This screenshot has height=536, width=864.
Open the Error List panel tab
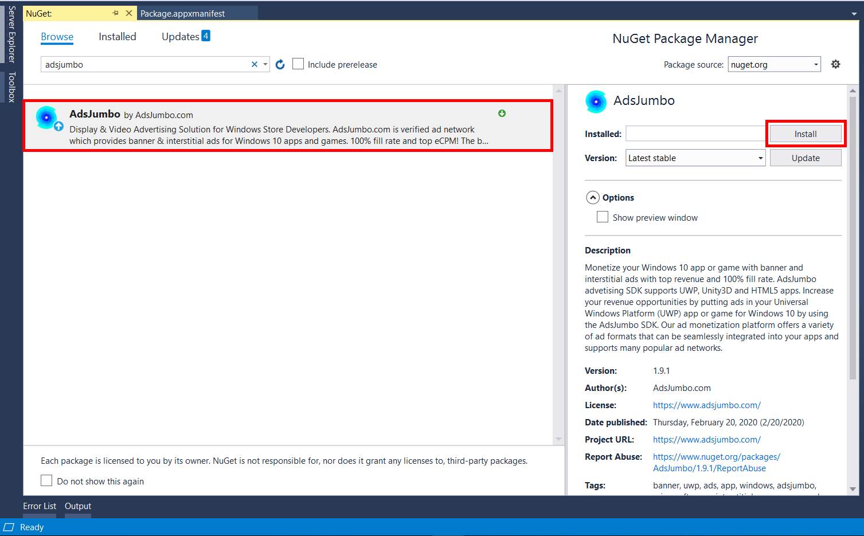point(40,506)
